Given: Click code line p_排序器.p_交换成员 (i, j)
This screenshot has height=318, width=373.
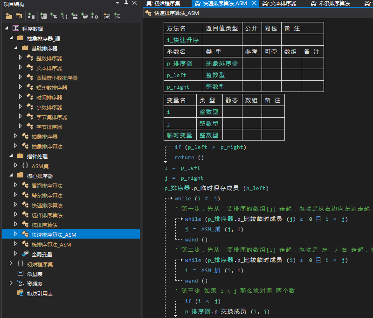Looking at the screenshot, I should (x=227, y=311).
